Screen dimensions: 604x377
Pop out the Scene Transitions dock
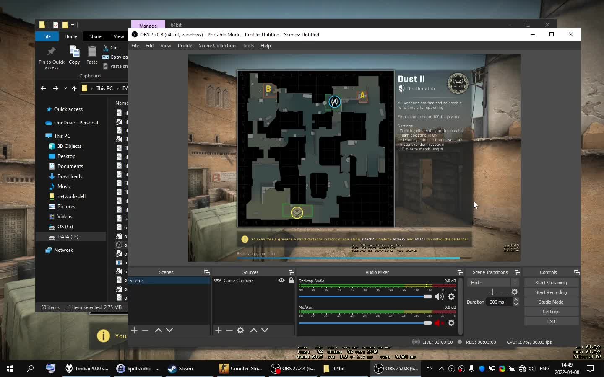(x=517, y=272)
